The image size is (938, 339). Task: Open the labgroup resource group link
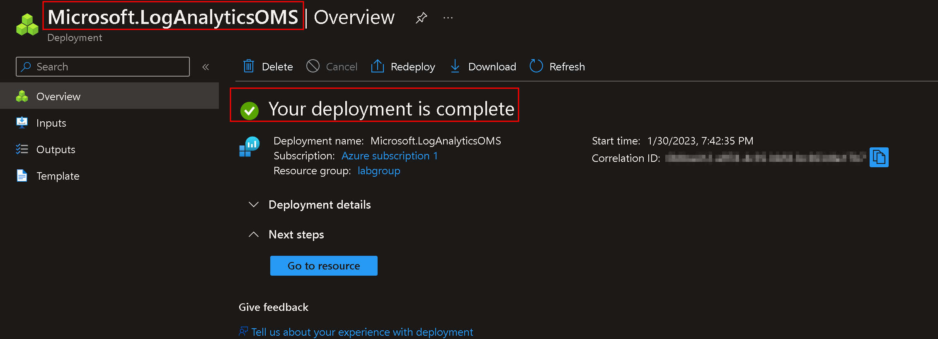click(379, 171)
